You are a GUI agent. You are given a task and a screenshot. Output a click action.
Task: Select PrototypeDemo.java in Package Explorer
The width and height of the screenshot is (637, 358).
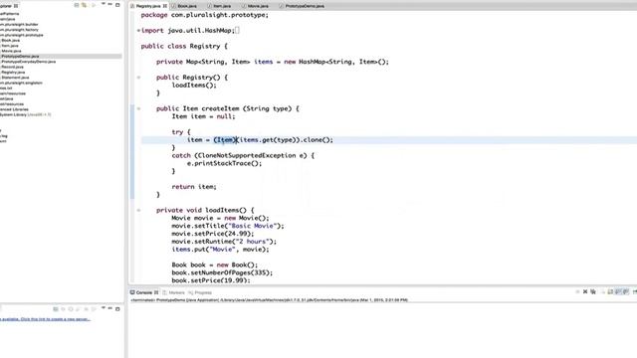(20, 56)
